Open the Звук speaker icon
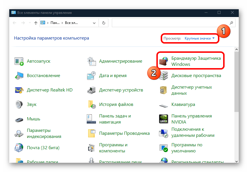Screen dimensions: 248x172 [x=19, y=104]
